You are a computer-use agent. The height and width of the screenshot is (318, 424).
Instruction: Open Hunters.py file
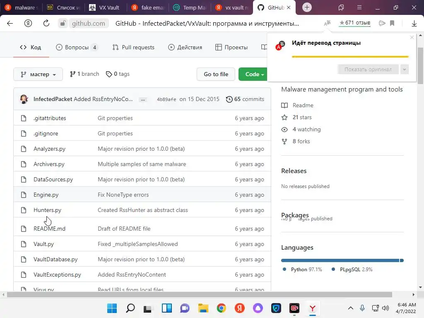[47, 210]
